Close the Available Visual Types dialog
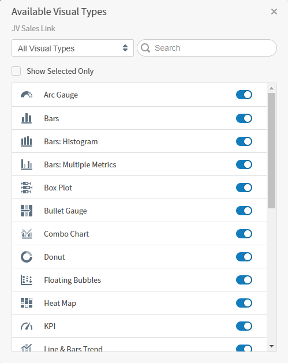Screen dimensions: 288x363 (x=274, y=12)
